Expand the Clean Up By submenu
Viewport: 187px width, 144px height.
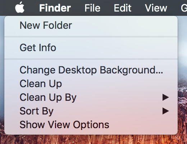(91, 97)
